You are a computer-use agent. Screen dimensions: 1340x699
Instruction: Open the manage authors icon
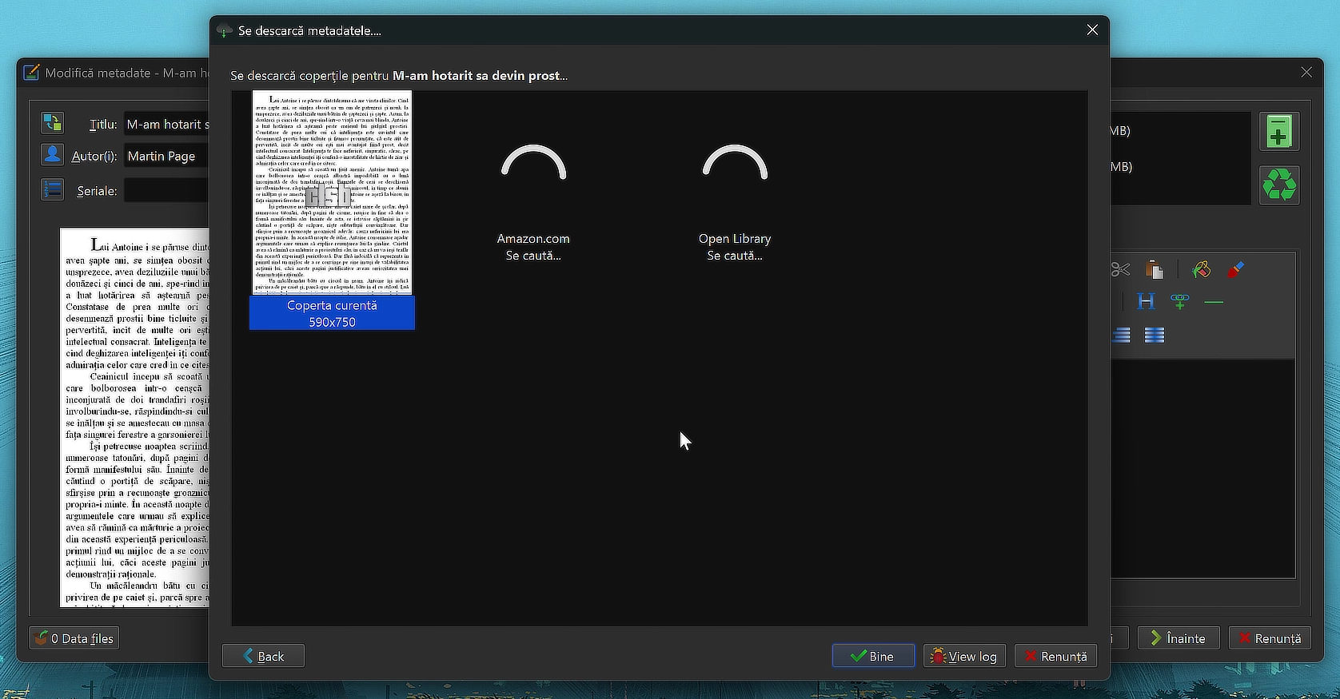pyautogui.click(x=53, y=155)
